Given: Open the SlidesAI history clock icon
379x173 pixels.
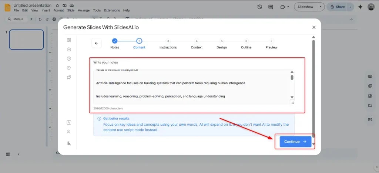Looking at the screenshot, I should point(69,68).
